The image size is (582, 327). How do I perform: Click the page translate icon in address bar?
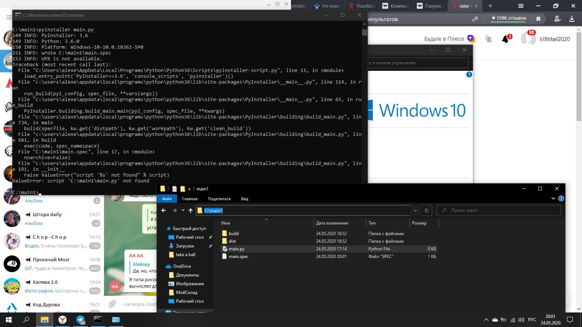[x=476, y=19]
